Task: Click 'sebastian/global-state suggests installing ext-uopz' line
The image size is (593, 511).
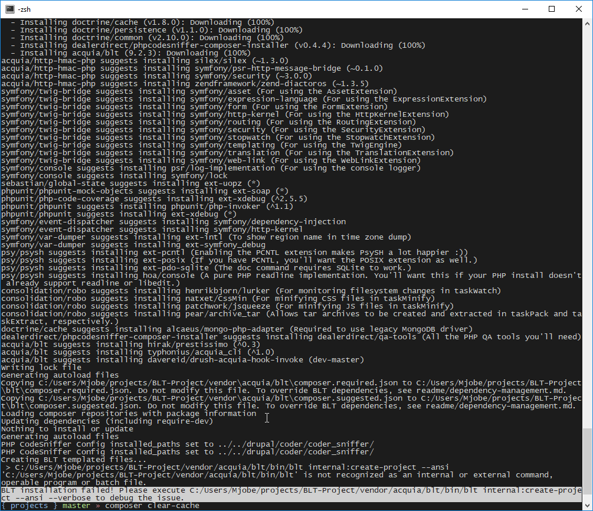Action: click(x=130, y=184)
